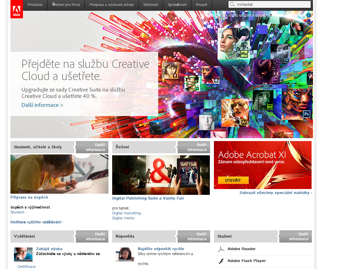
Task: Open 'Zobrazit všechny speciální nabídky' link
Action: (x=276, y=193)
